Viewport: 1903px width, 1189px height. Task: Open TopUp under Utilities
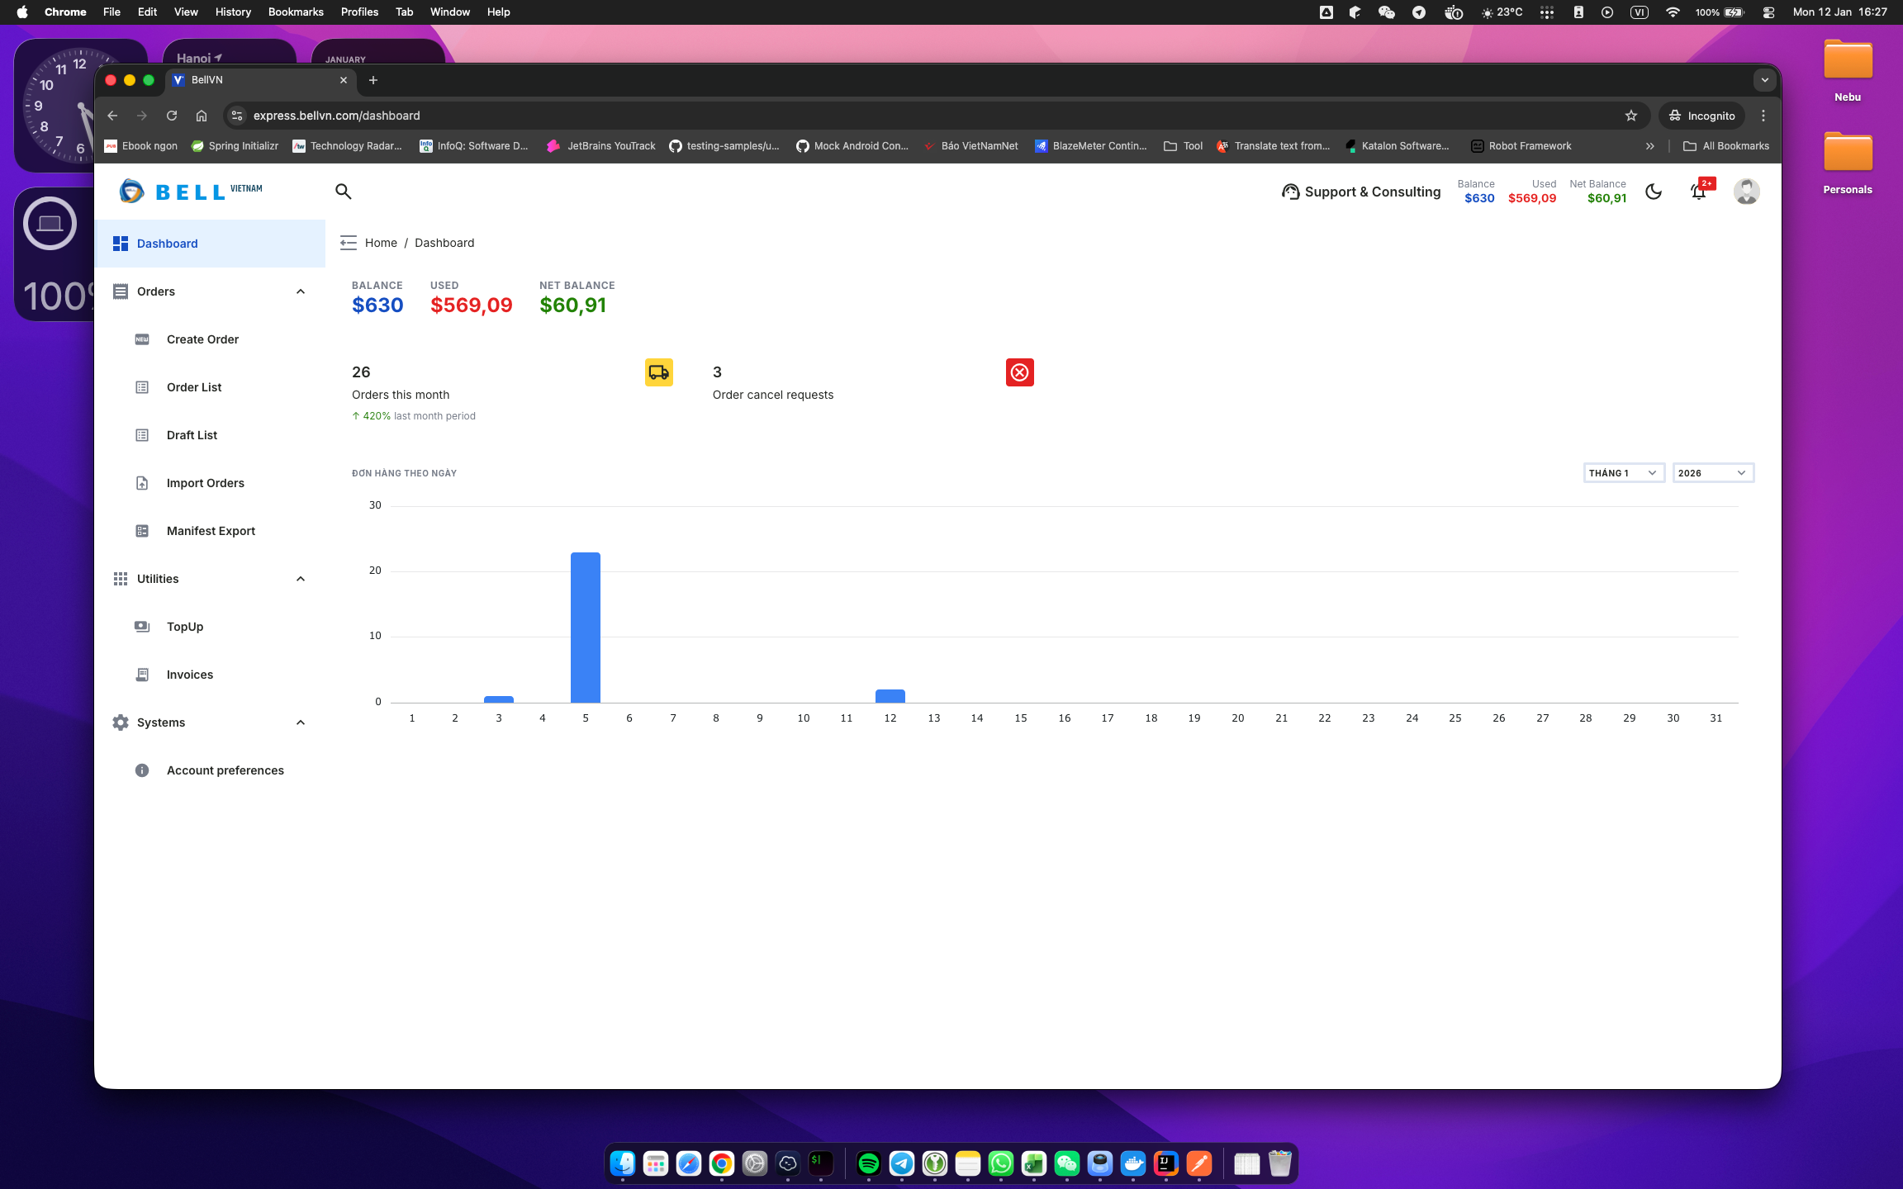pos(184,626)
